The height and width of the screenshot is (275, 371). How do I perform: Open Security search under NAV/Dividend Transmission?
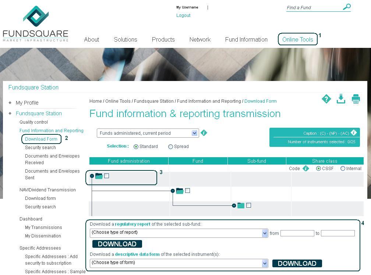pos(40,207)
